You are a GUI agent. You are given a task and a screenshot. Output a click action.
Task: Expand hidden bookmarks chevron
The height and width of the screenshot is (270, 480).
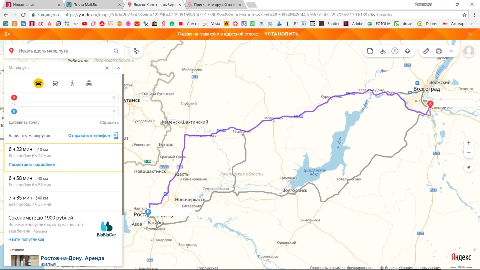471,24
